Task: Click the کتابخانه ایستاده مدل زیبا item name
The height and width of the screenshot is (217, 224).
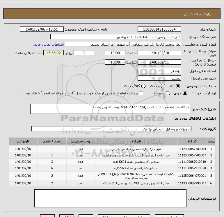Action: click(136, 176)
